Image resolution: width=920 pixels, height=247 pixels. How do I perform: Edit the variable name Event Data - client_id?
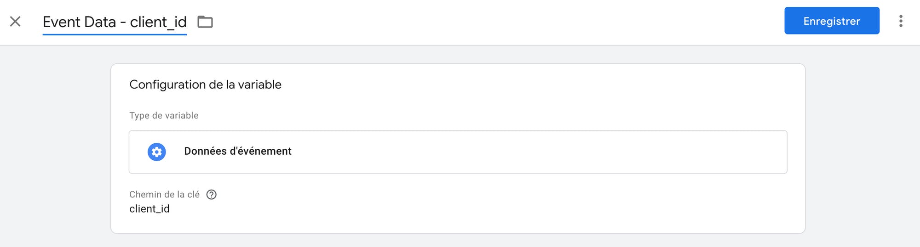tap(115, 22)
